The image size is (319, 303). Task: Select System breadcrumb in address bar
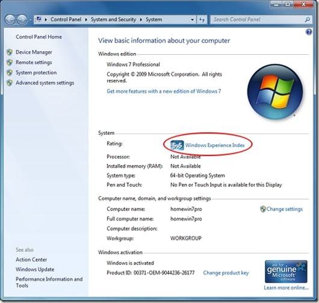point(154,19)
